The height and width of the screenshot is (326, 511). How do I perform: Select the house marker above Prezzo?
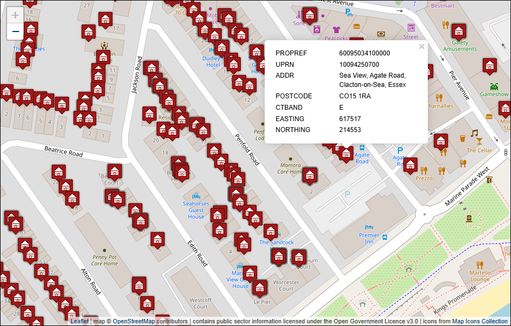(x=410, y=165)
